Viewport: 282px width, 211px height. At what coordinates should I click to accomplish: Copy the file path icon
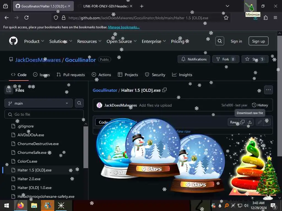164,90
